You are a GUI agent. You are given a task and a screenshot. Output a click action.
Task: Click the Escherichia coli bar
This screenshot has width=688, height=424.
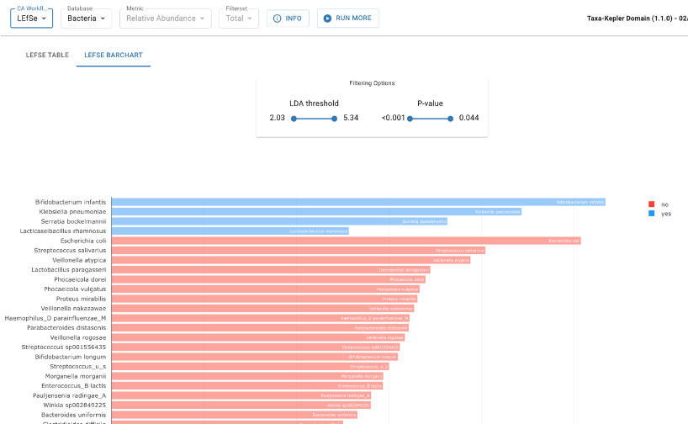pos(345,241)
